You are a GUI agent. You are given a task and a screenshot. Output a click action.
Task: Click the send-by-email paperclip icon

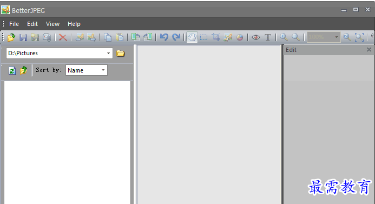point(47,37)
